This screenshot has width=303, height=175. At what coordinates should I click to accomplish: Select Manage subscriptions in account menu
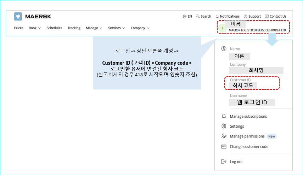248,116
